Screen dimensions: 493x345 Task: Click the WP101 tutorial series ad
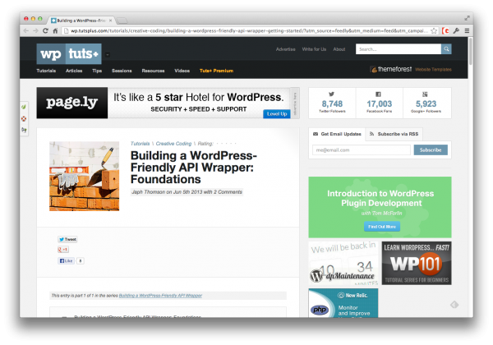[417, 264]
